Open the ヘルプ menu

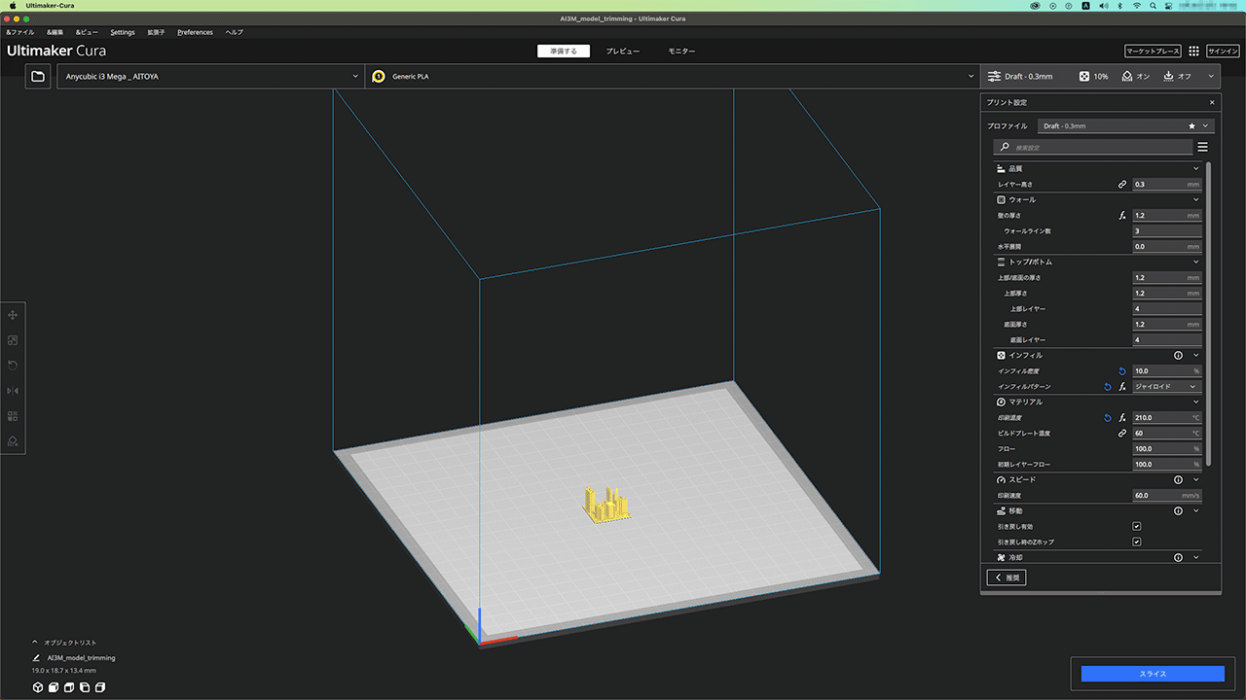point(235,32)
